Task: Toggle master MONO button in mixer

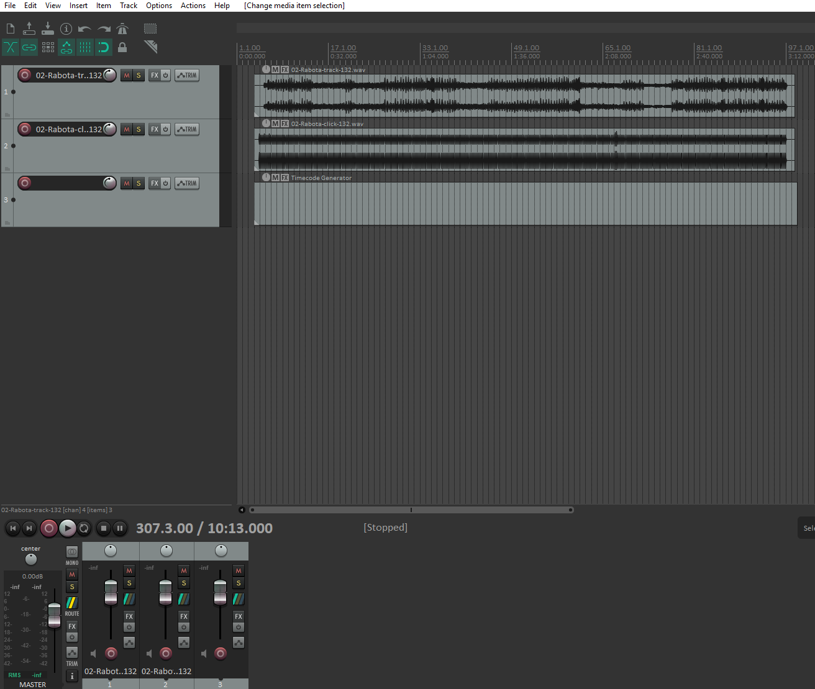Action: pyautogui.click(x=72, y=552)
